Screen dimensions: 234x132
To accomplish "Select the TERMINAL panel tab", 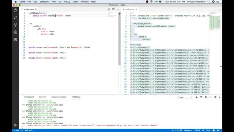I will click(x=76, y=97).
